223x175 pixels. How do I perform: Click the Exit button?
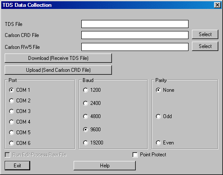[x=17, y=166]
